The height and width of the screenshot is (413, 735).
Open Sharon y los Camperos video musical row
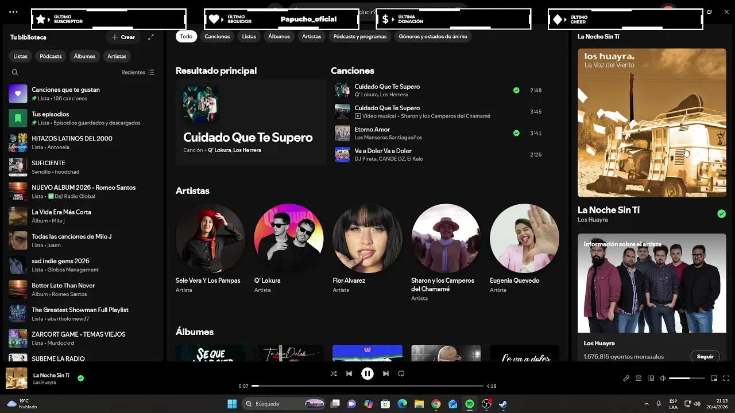(x=439, y=112)
